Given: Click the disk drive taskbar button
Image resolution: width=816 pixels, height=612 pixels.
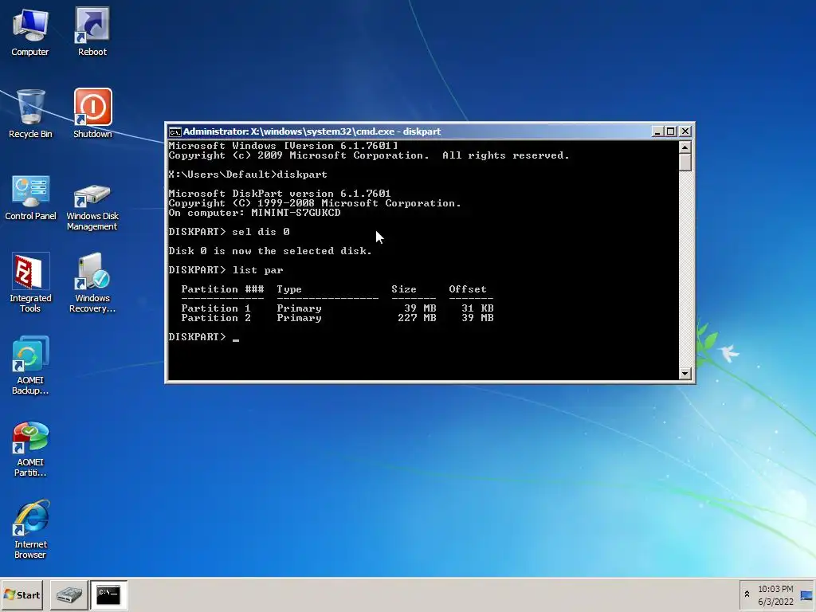Looking at the screenshot, I should tap(69, 594).
